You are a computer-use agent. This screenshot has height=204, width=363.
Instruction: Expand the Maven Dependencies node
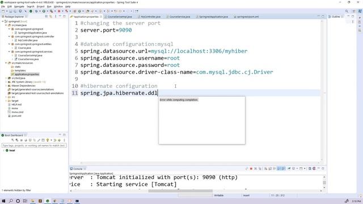click(x=6, y=86)
